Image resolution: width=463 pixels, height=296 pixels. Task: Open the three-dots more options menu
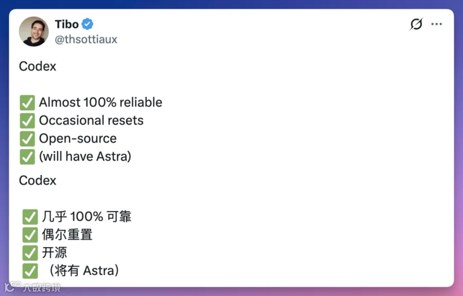pos(436,24)
